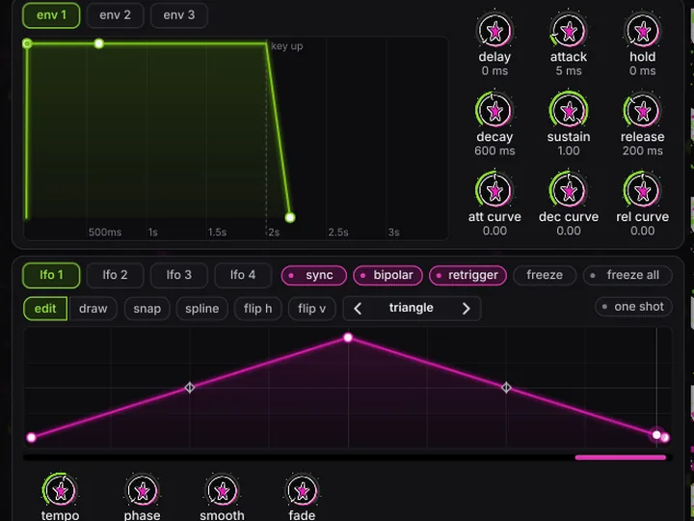This screenshot has width=694, height=521.
Task: Click the decay value 600 ms
Action: (x=494, y=151)
